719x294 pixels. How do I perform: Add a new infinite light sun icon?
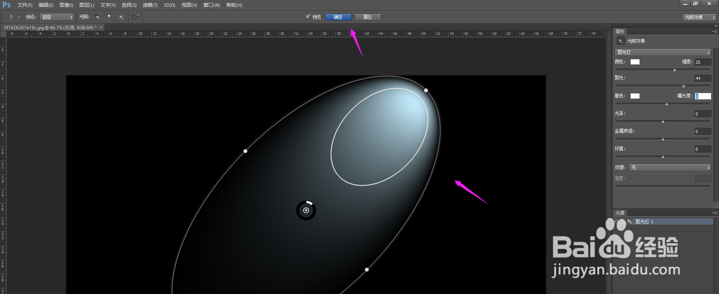(121, 17)
